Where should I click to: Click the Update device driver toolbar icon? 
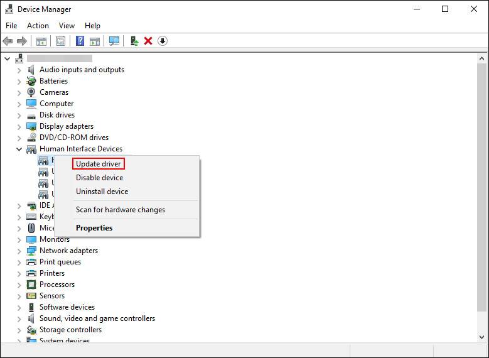coord(134,41)
